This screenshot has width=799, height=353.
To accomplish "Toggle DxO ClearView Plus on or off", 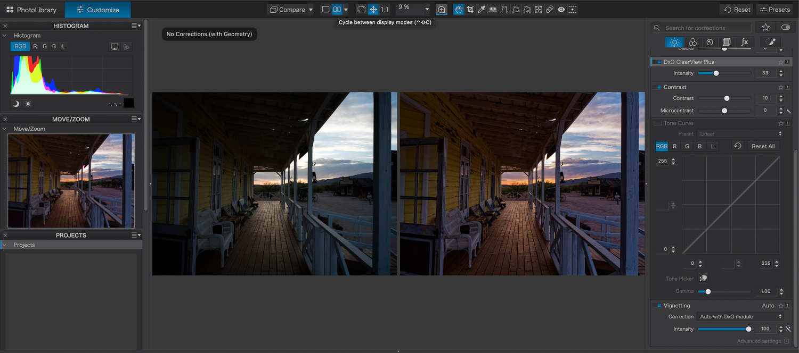I will pyautogui.click(x=657, y=62).
